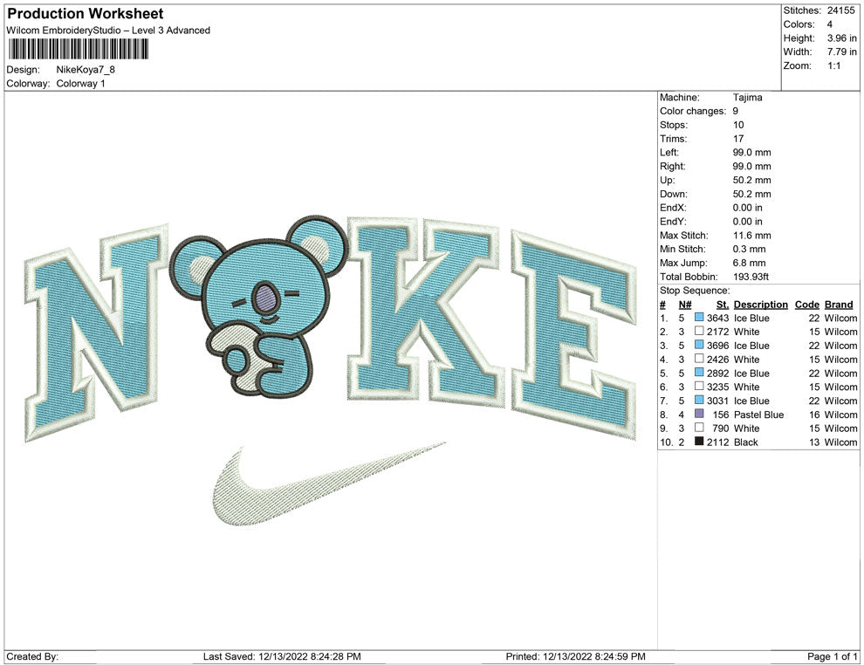Screen dimensions: 864x665
Task: Select the Ice Blue swatch beside stitch count 3696
Action: point(699,345)
